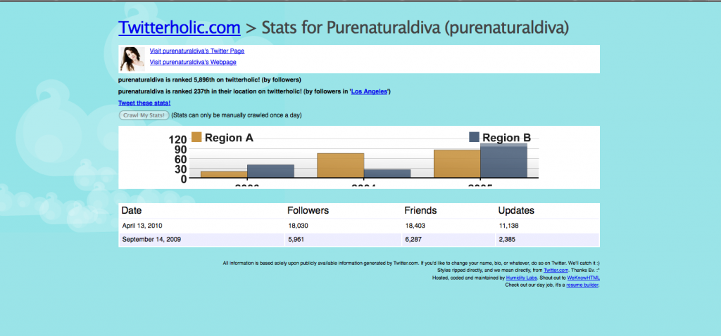The height and width of the screenshot is (336, 721).
Task: Click the first blue Region B bar
Action: (270, 172)
